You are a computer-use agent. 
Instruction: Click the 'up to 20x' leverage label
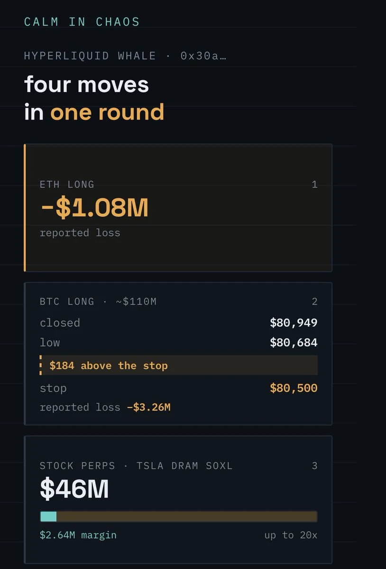(x=291, y=535)
